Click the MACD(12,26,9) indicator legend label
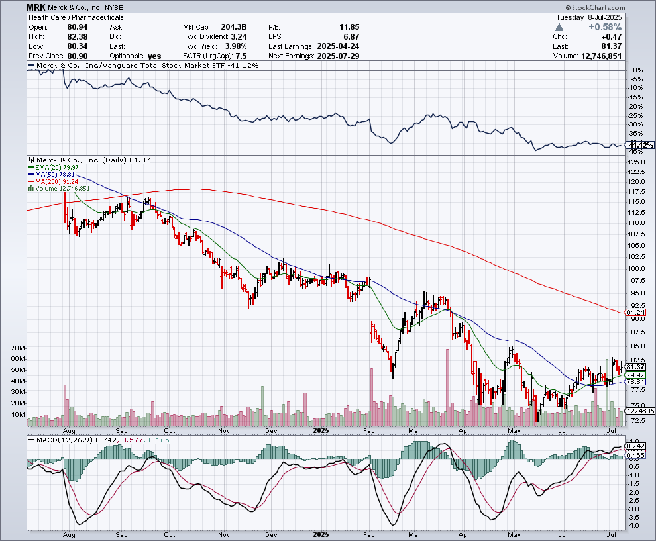 (x=65, y=440)
